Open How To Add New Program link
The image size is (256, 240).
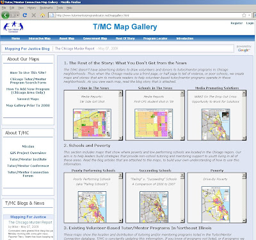click(28, 90)
